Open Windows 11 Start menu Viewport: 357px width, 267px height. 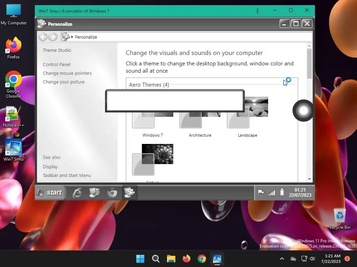[140, 259]
